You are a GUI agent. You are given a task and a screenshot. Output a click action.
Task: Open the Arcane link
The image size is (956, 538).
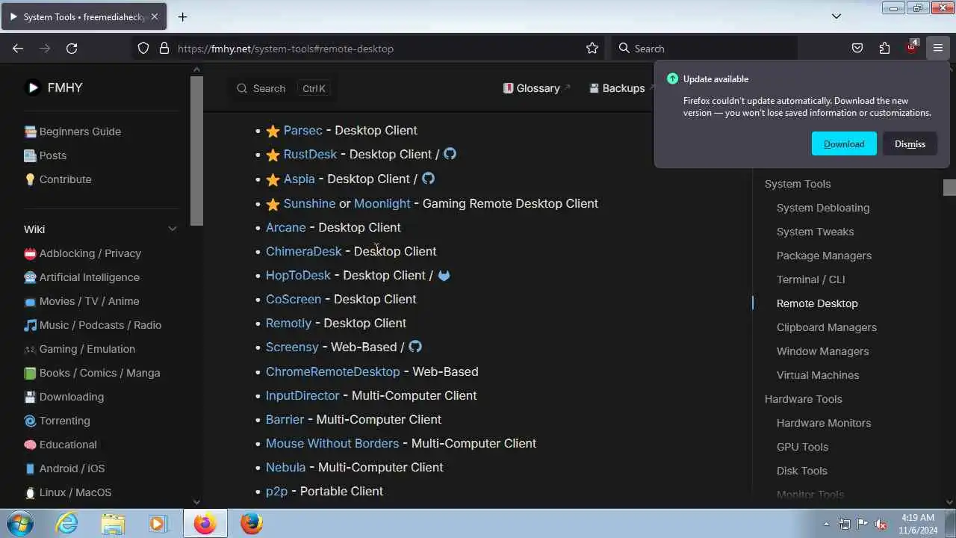pyautogui.click(x=285, y=227)
